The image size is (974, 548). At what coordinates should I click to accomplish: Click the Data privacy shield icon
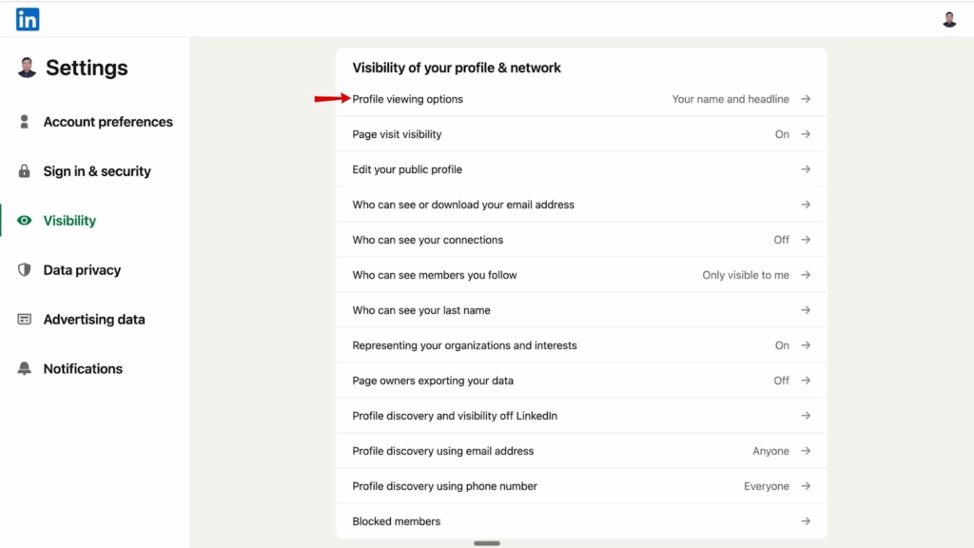25,270
